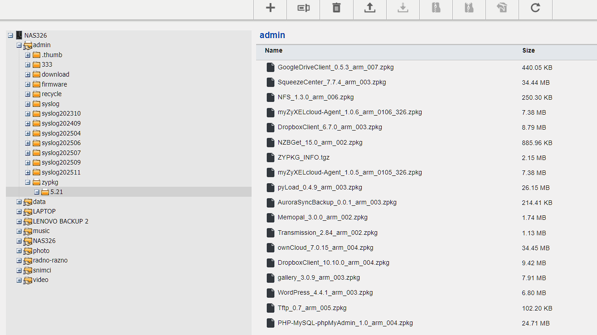Image resolution: width=597 pixels, height=335 pixels.
Task: Click file icon beside NFS_1.3.0_arm_006.zpkg
Action: click(271, 97)
